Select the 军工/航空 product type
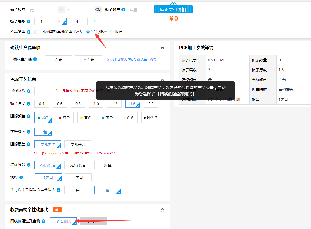 coord(88,32)
